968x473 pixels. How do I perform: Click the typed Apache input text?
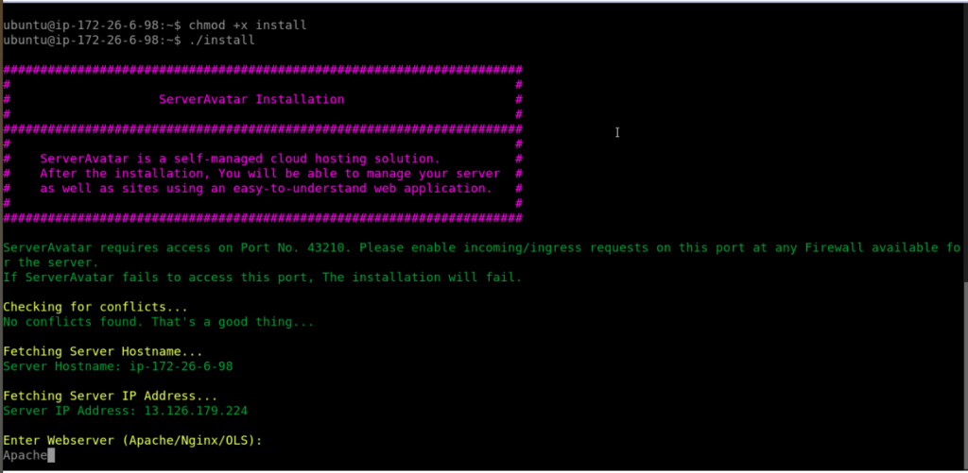pyautogui.click(x=26, y=455)
